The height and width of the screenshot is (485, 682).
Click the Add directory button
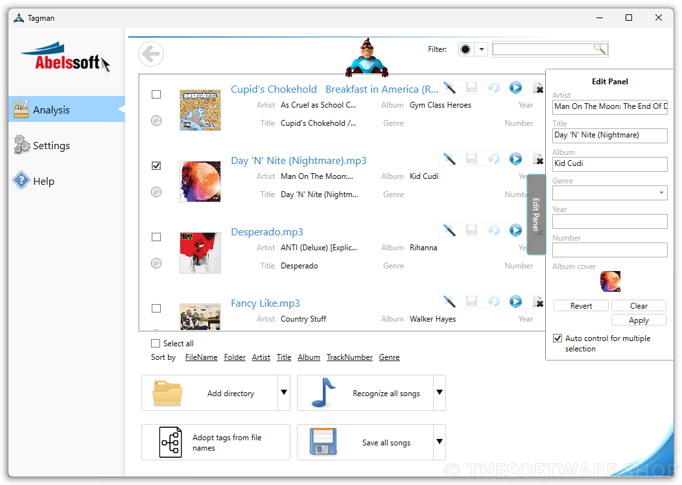pyautogui.click(x=209, y=393)
